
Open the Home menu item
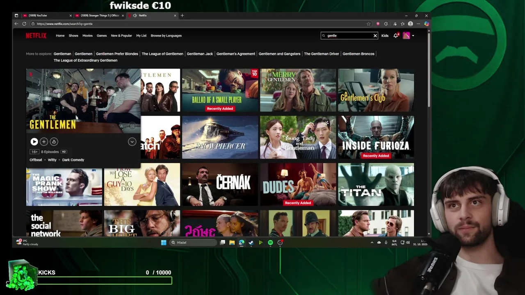60,36
